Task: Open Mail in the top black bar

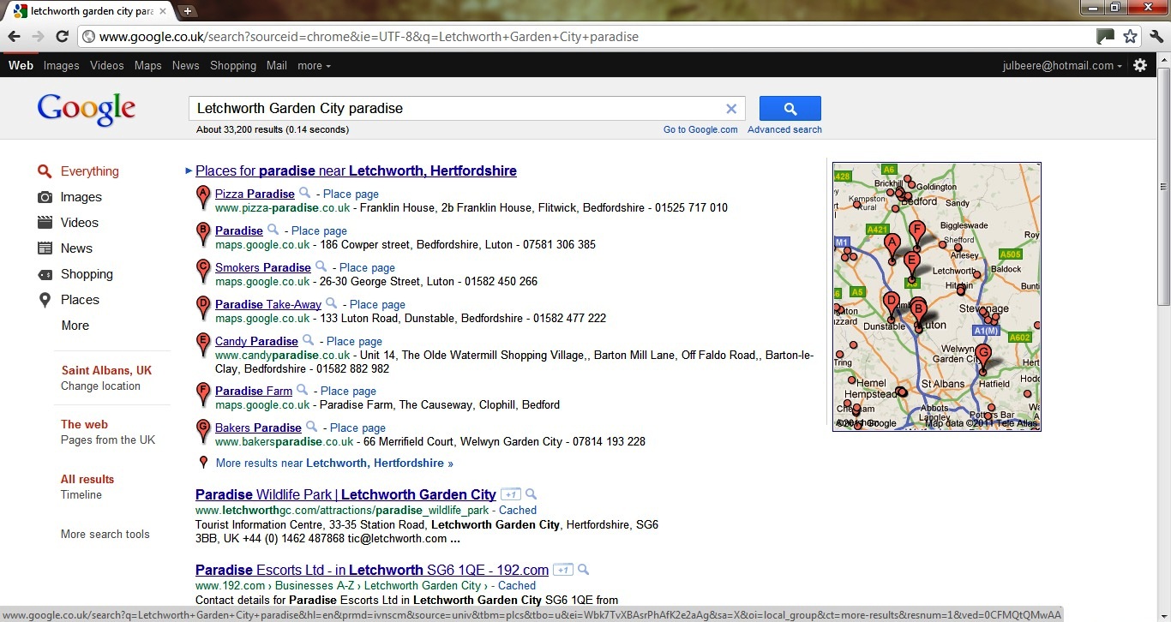Action: (276, 65)
